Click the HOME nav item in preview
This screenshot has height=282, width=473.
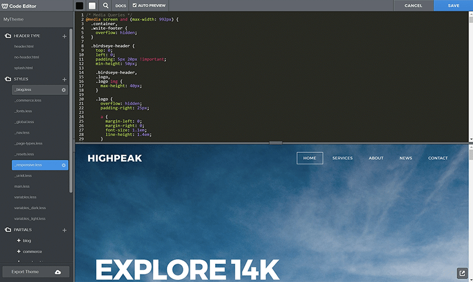point(310,158)
